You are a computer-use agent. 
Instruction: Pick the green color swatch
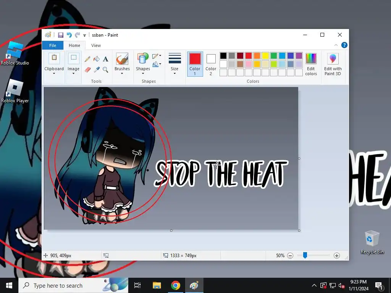pyautogui.click(x=274, y=56)
